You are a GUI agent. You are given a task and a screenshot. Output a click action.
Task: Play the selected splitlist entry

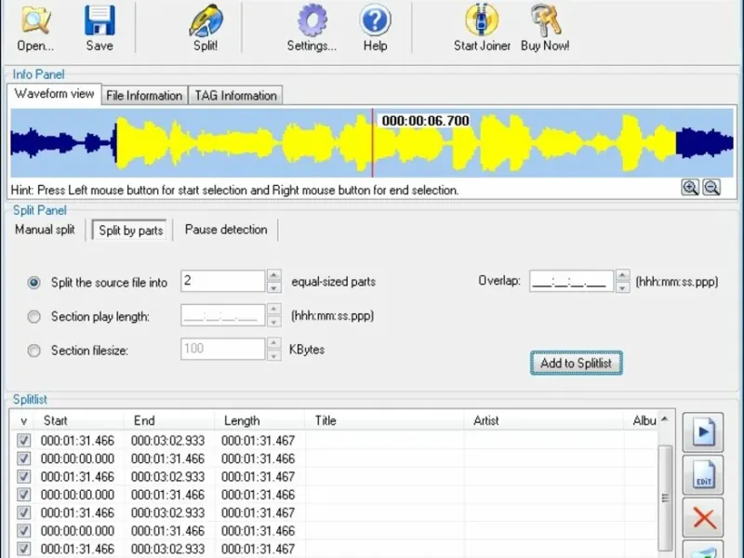(x=703, y=432)
